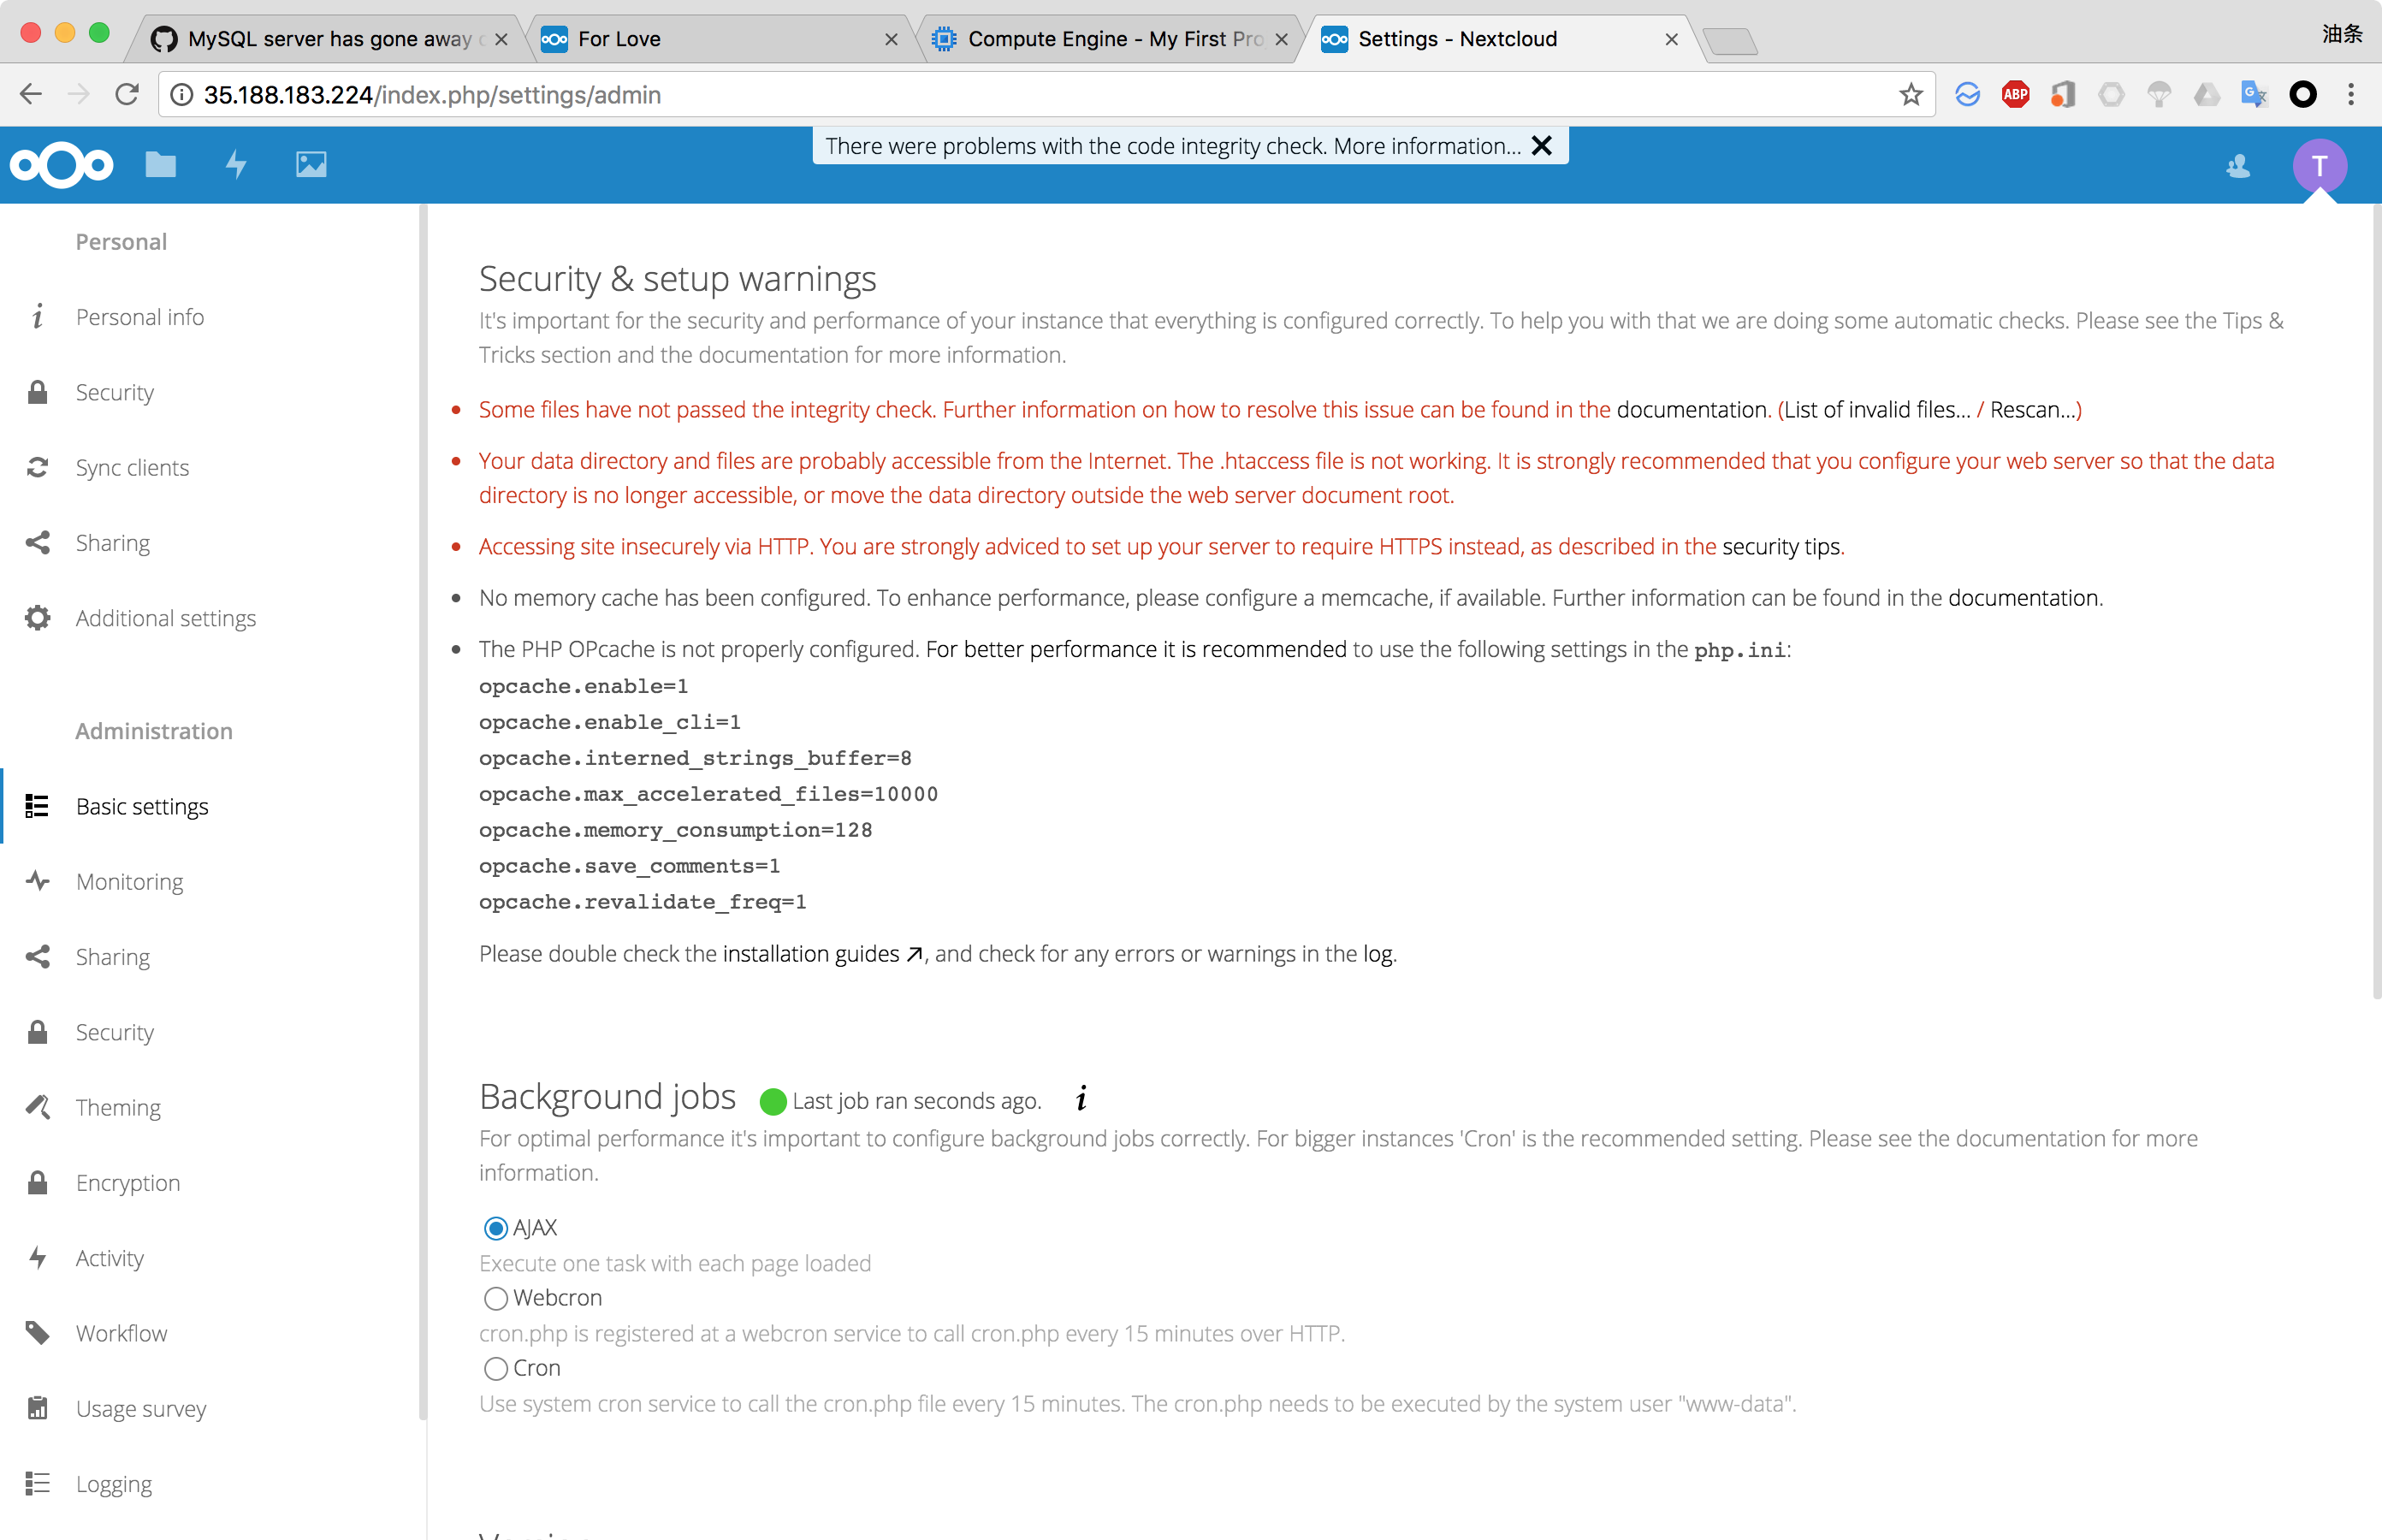Click the Background jobs info icon
The width and height of the screenshot is (2382, 1540).
point(1081,1099)
